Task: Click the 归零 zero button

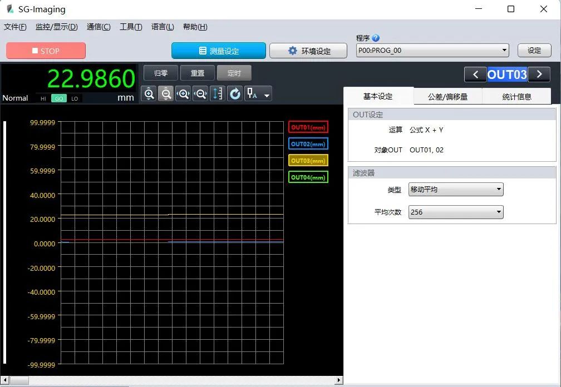Action: (x=161, y=73)
